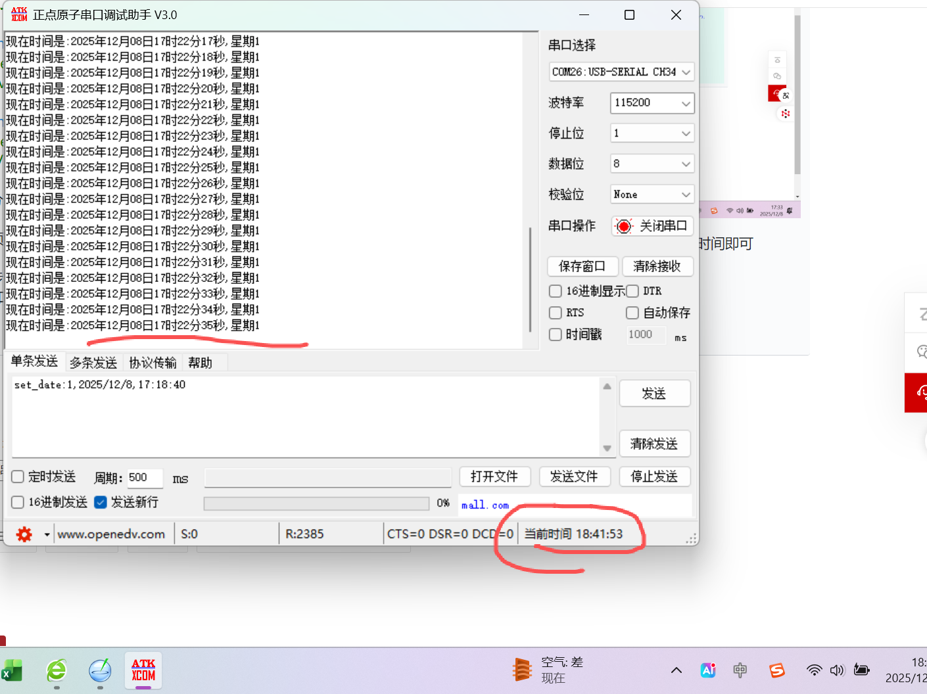The image size is (927, 694).
Task: Click the file send progress bar
Action: (316, 503)
